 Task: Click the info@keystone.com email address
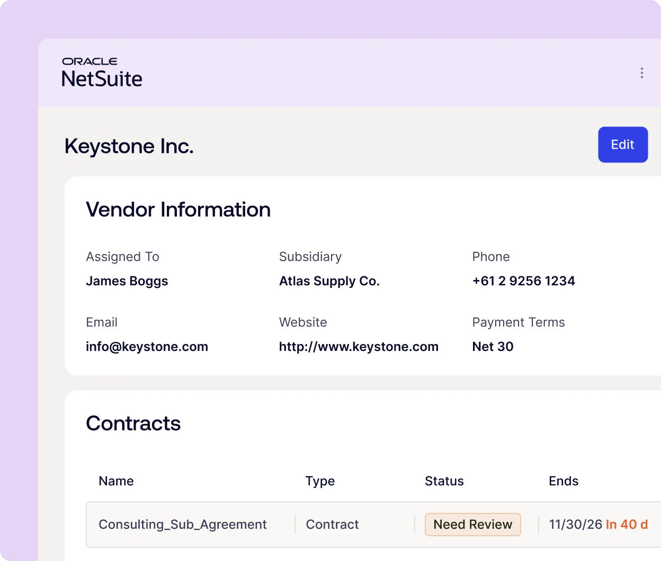pyautogui.click(x=147, y=347)
